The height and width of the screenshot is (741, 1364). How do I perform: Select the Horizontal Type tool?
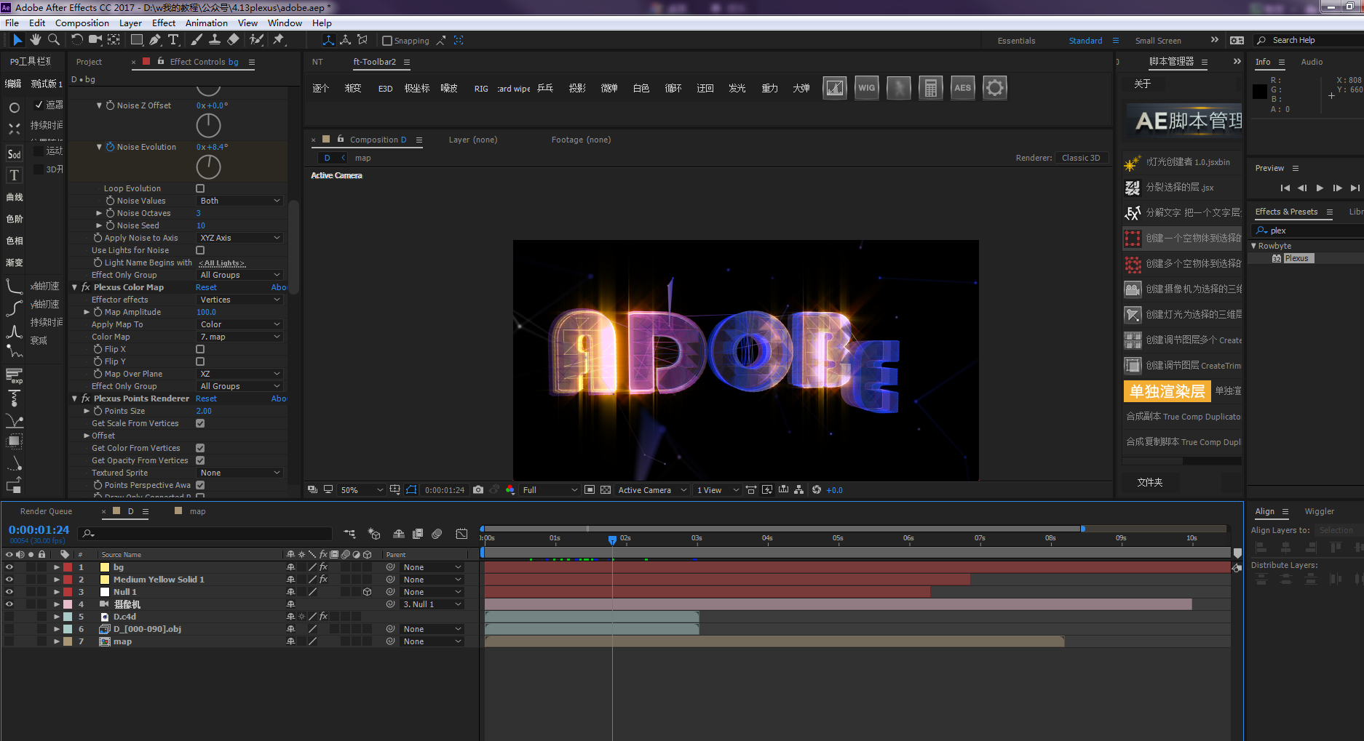[173, 40]
